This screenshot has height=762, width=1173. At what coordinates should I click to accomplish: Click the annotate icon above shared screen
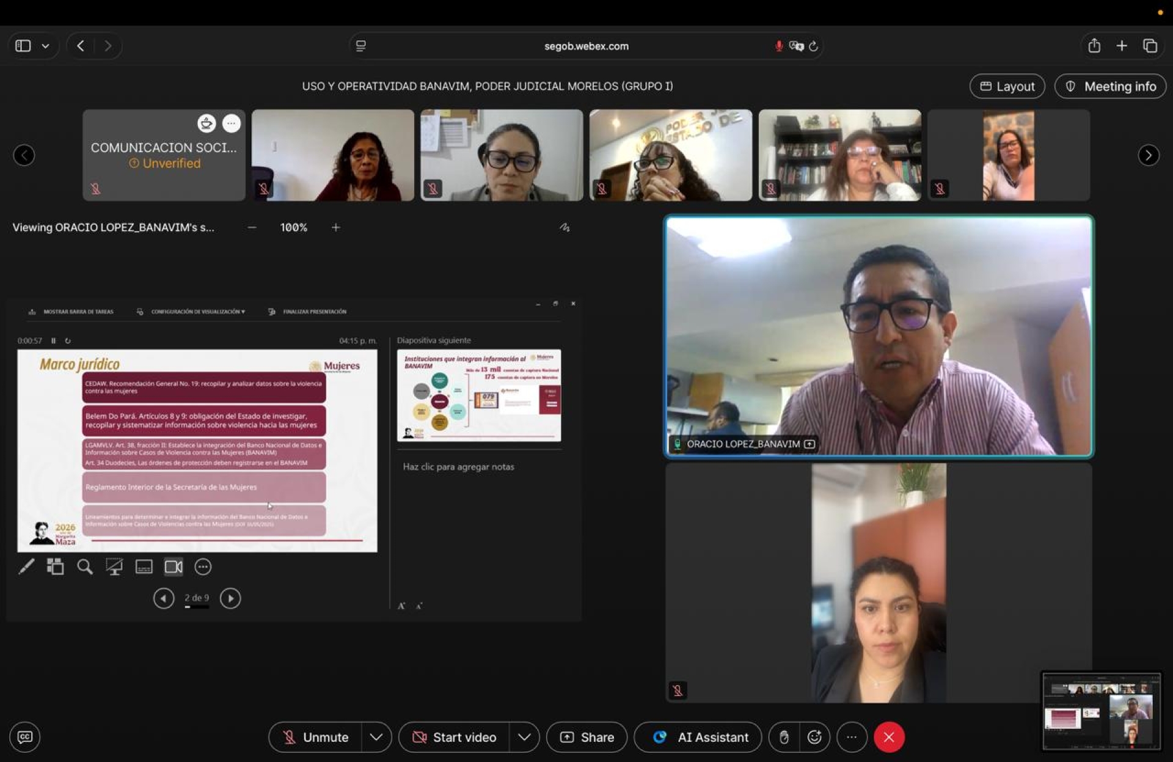click(565, 227)
